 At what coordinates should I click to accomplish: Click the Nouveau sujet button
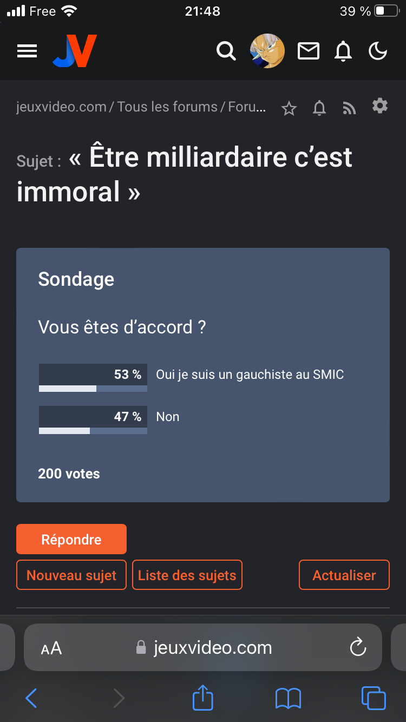coord(71,575)
